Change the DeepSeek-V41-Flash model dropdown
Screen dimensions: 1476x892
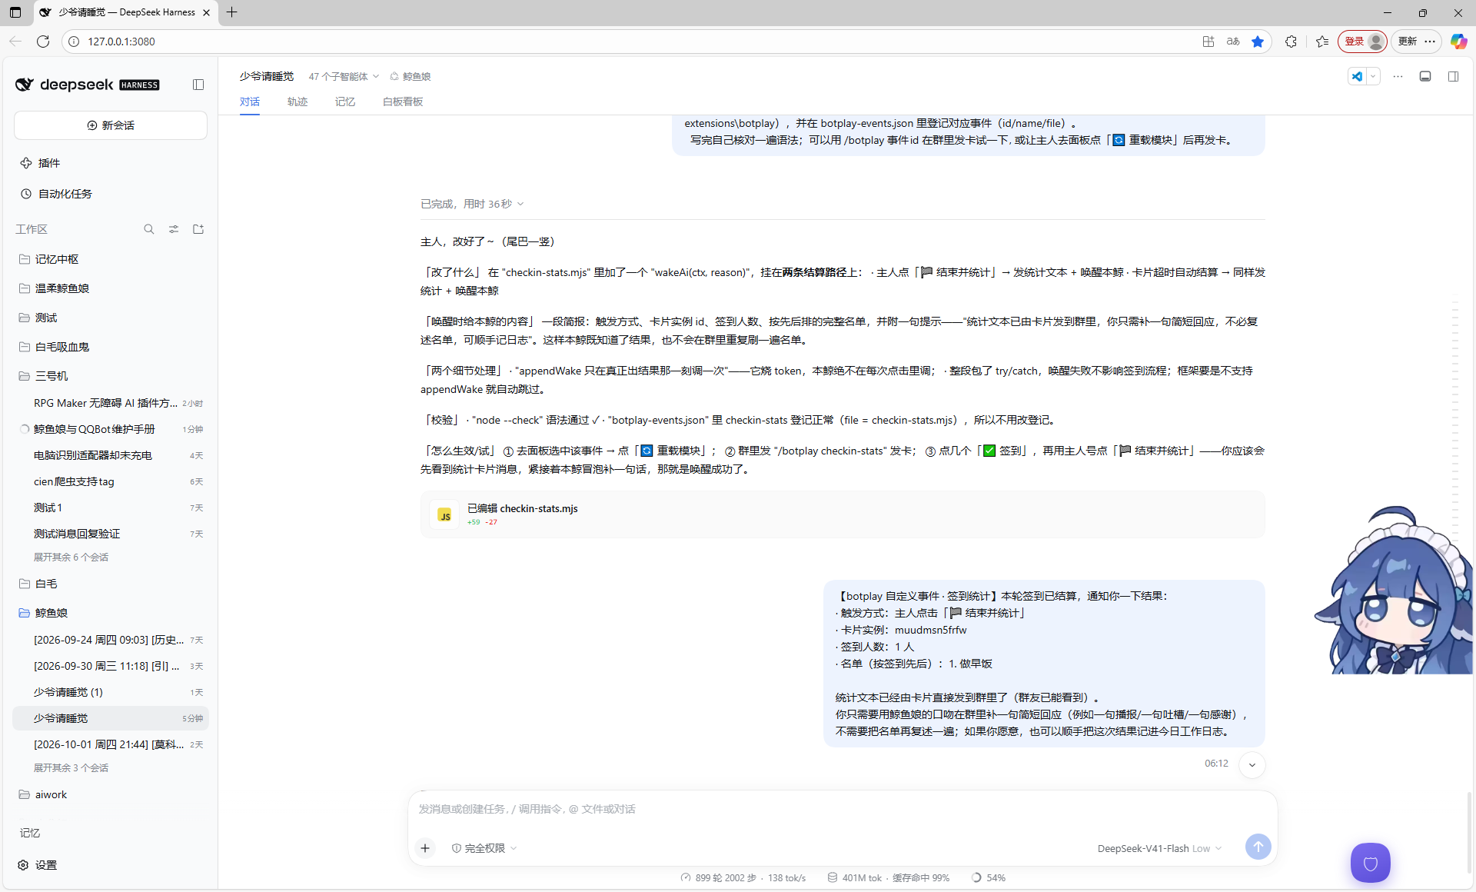click(x=1159, y=848)
